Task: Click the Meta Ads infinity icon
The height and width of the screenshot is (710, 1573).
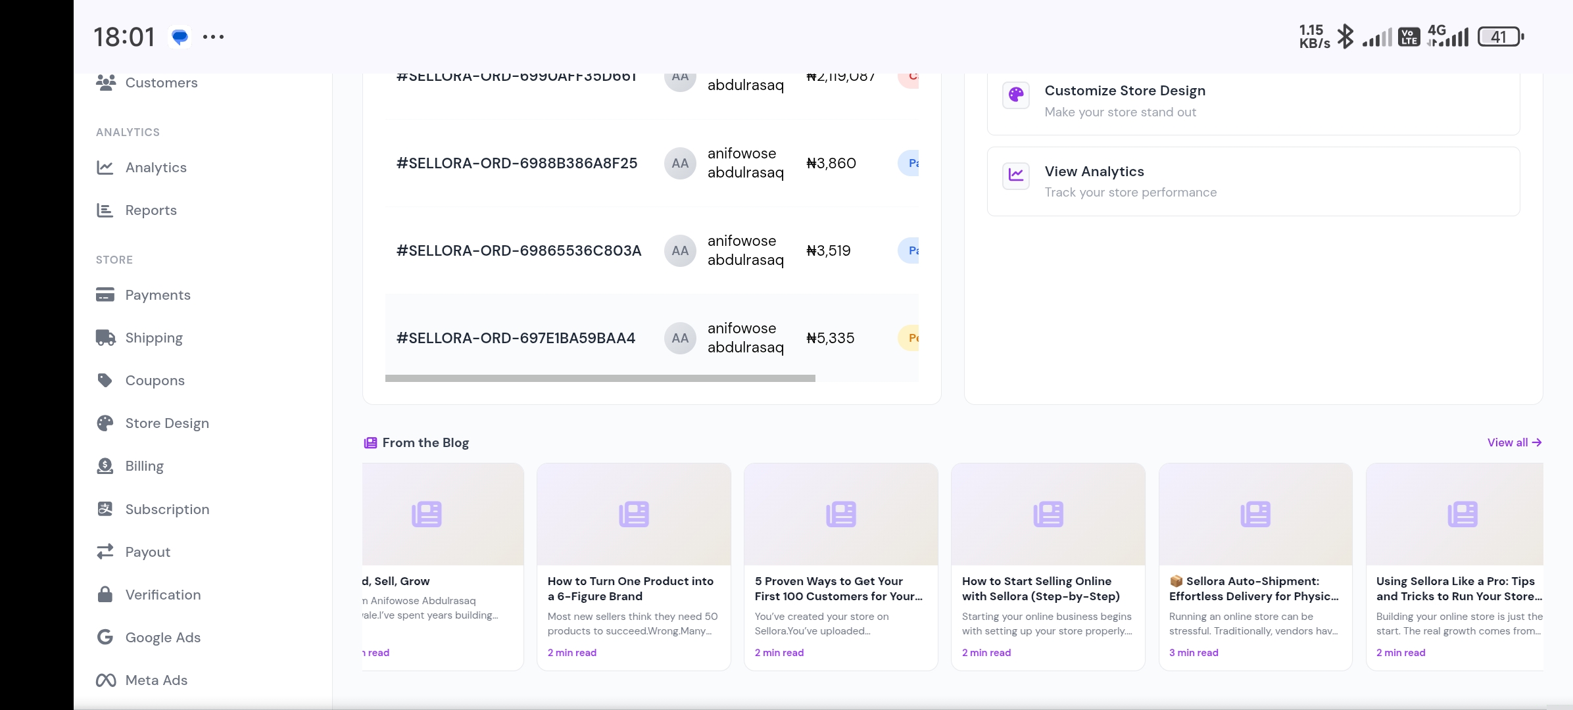Action: [105, 680]
